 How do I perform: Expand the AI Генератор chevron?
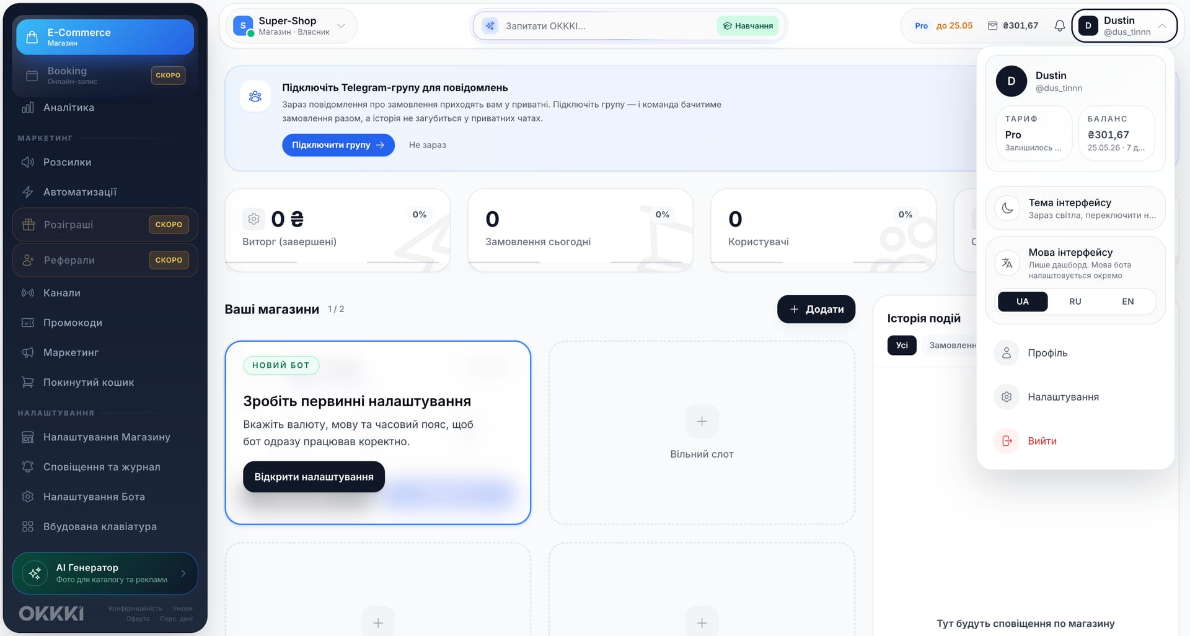click(183, 573)
